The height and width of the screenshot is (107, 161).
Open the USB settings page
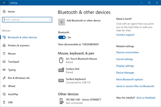[10, 102]
